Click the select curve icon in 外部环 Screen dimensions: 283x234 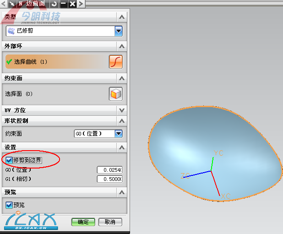[116, 62]
